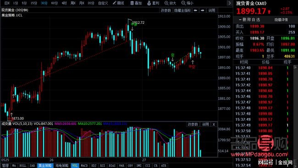Switch sub-chart to DMI

click(x=139, y=166)
